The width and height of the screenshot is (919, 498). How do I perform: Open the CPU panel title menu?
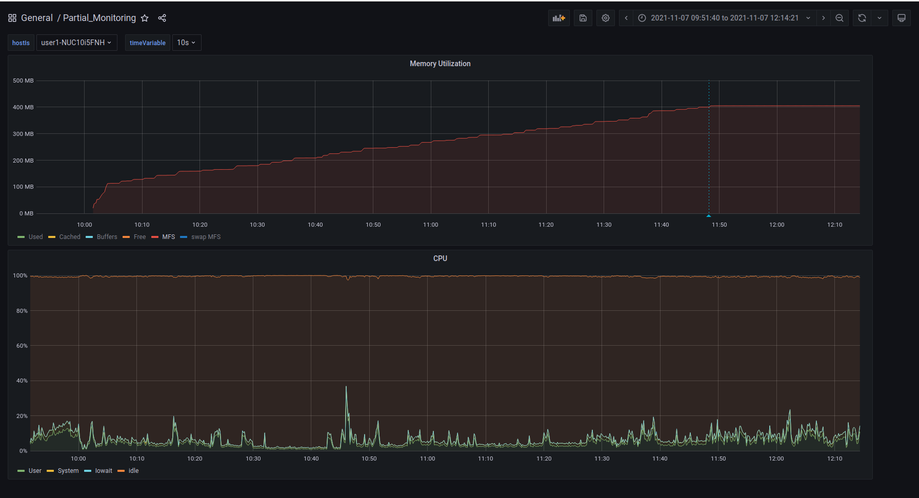tap(440, 258)
